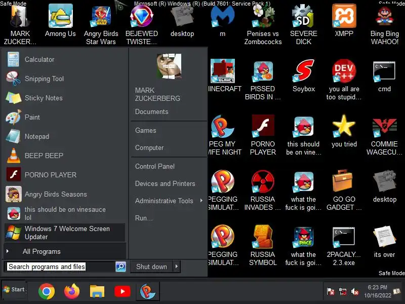This screenshot has width=405, height=304.
Task: Expand All Programs list
Action: (65, 251)
